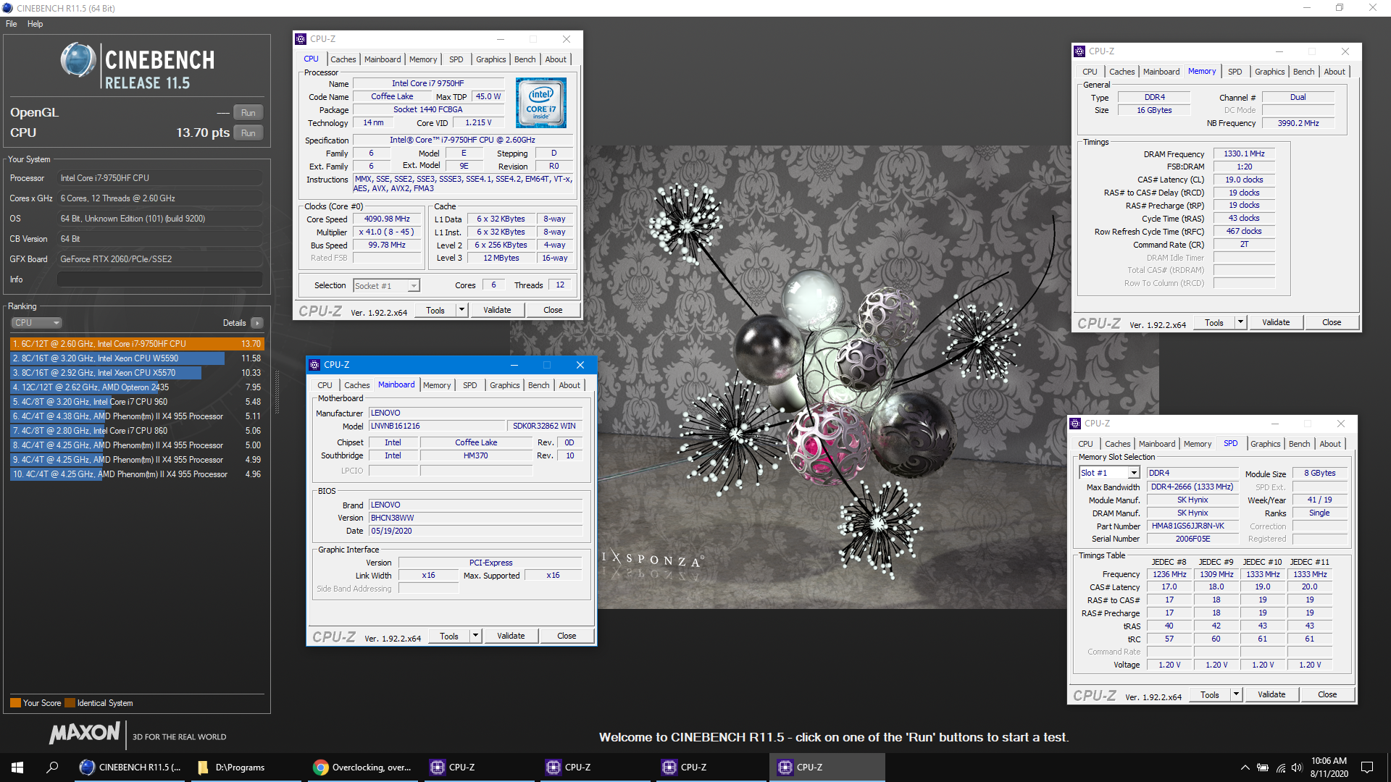
Task: Click the Info input field
Action: tap(160, 279)
